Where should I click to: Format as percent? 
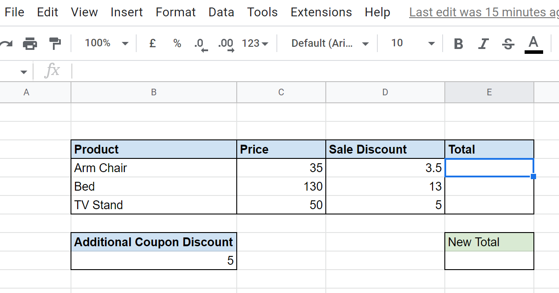pyautogui.click(x=177, y=43)
